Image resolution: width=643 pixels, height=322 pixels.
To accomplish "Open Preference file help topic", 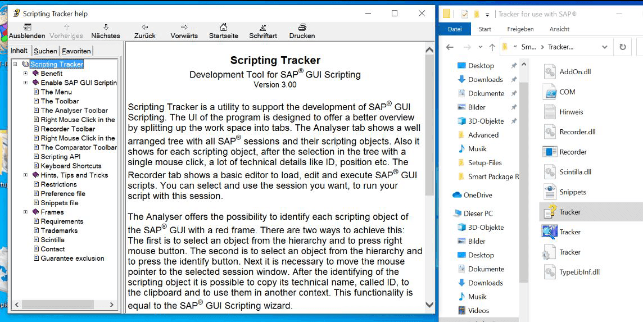I will click(x=63, y=194).
